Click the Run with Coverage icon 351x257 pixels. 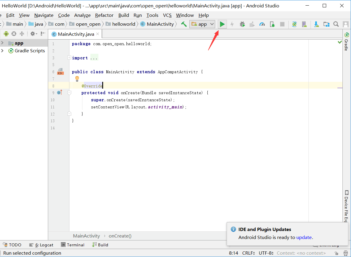(252, 24)
